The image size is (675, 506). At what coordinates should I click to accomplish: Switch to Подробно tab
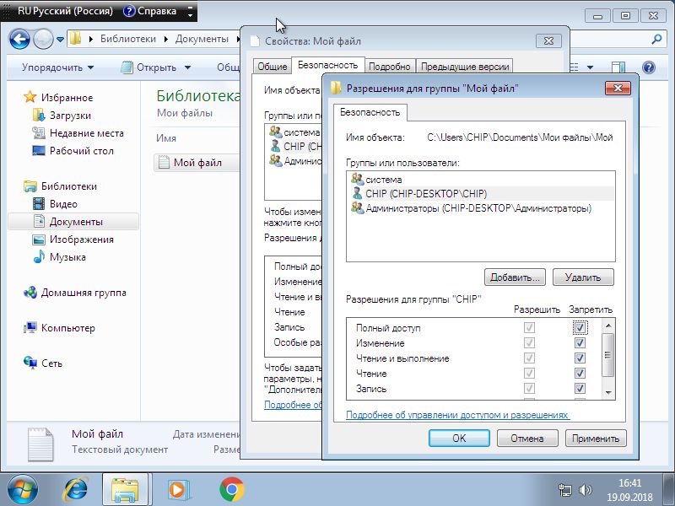click(390, 67)
